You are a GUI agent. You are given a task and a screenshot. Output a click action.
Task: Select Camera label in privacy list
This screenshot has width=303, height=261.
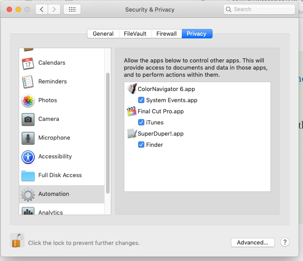[x=49, y=119]
